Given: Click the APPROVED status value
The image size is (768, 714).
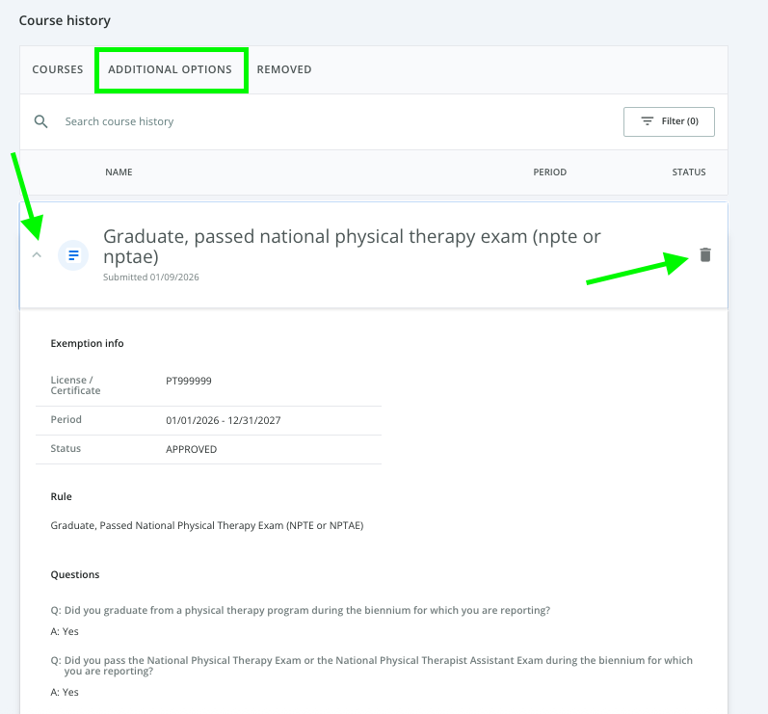Looking at the screenshot, I should coord(191,449).
